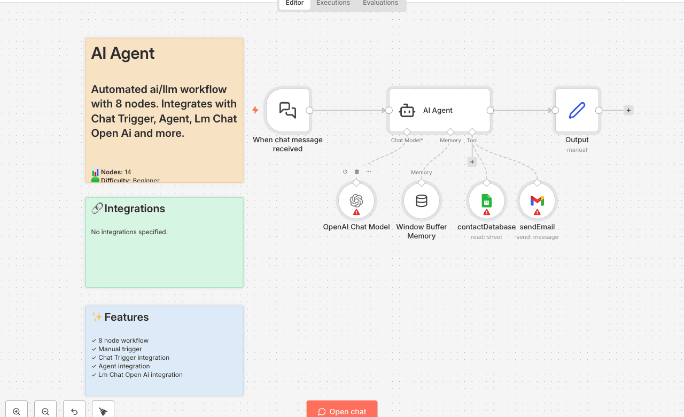Add a tool with the plus button

coord(472,162)
